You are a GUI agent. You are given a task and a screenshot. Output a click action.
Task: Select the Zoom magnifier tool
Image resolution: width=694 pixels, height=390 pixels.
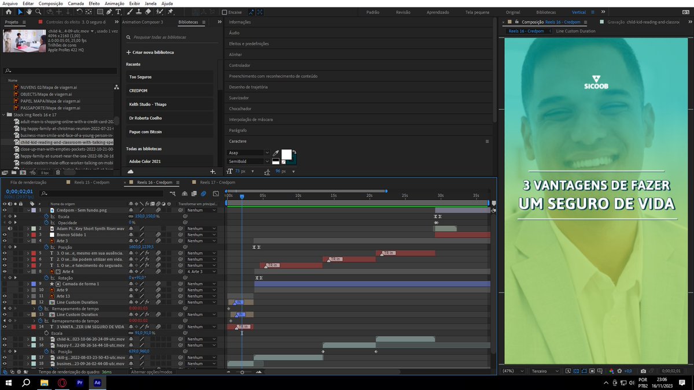[38, 12]
